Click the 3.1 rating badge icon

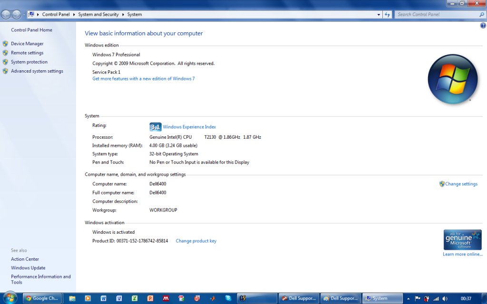click(156, 126)
